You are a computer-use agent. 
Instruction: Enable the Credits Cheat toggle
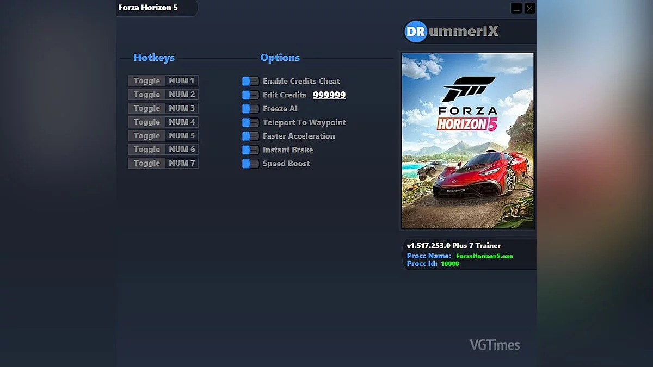tap(250, 81)
